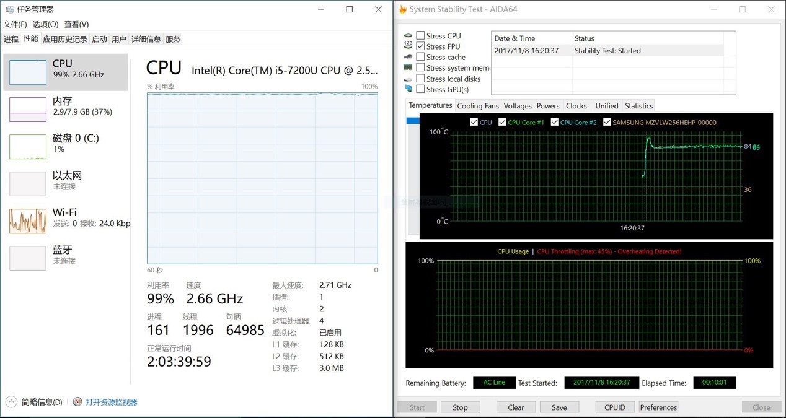Open the 选项(O) menu in Task Manager
Image resolution: width=786 pixels, height=418 pixels.
click(x=45, y=24)
